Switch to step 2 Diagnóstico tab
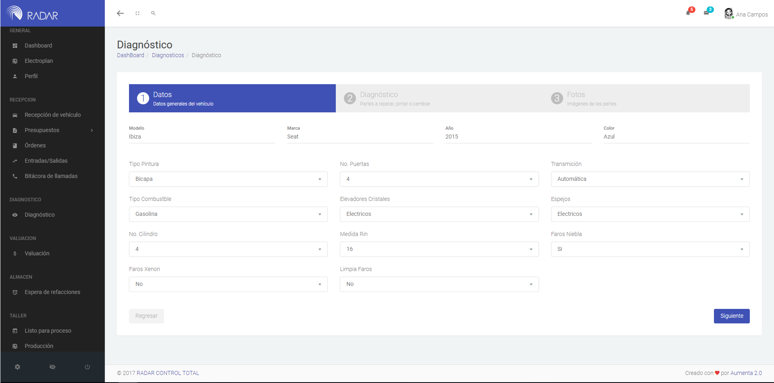This screenshot has height=383, width=774. click(439, 98)
